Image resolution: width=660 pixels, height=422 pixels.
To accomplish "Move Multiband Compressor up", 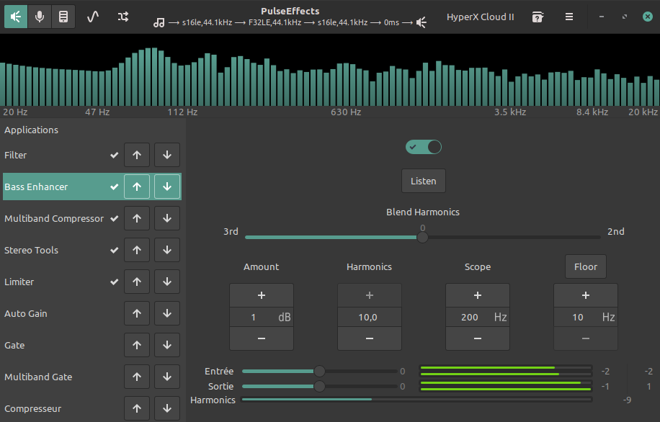I will pyautogui.click(x=137, y=218).
